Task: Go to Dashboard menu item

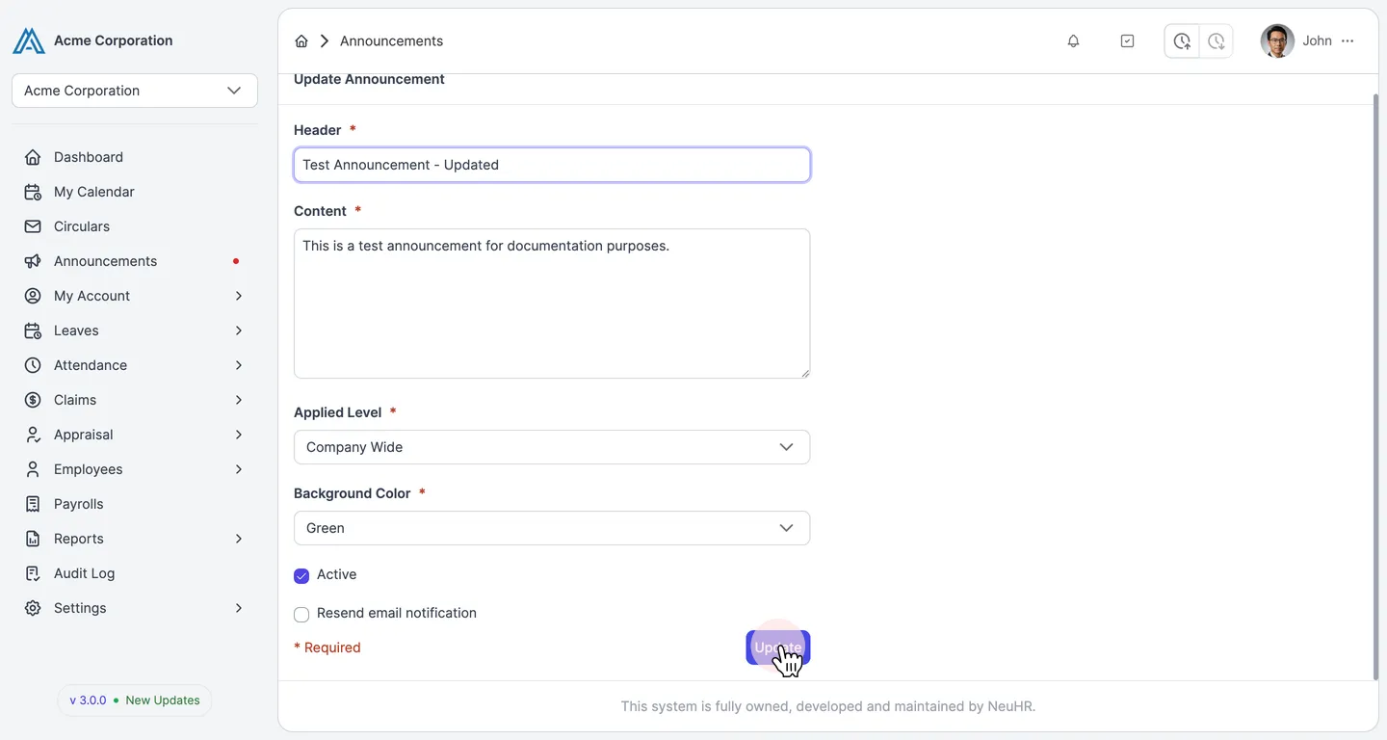Action: pyautogui.click(x=135, y=157)
